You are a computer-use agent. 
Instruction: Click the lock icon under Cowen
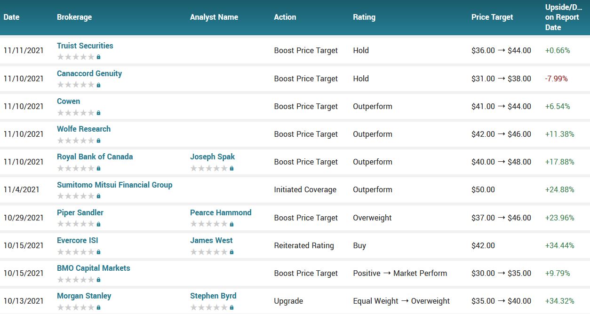point(98,113)
